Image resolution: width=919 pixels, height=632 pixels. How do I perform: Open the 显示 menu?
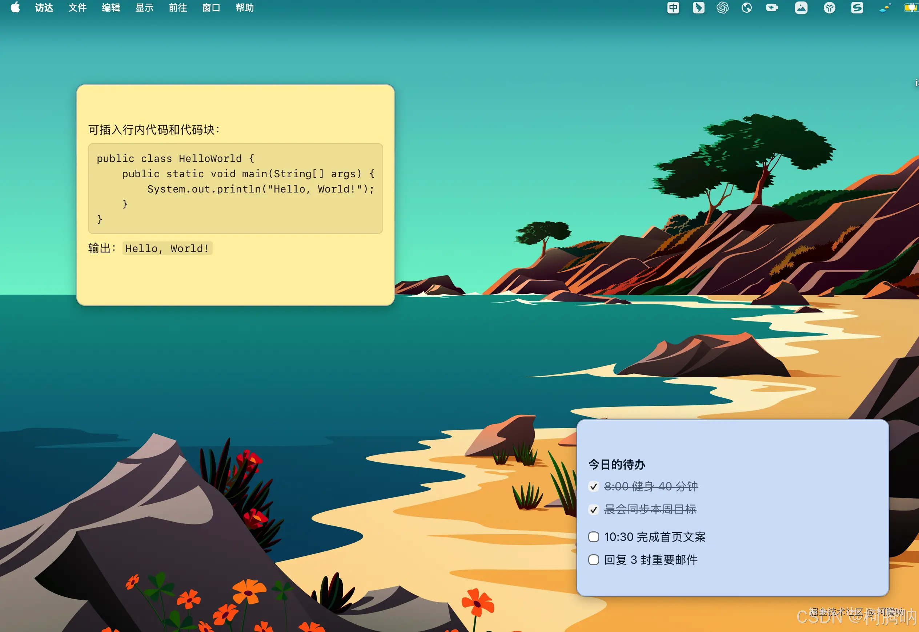click(144, 8)
